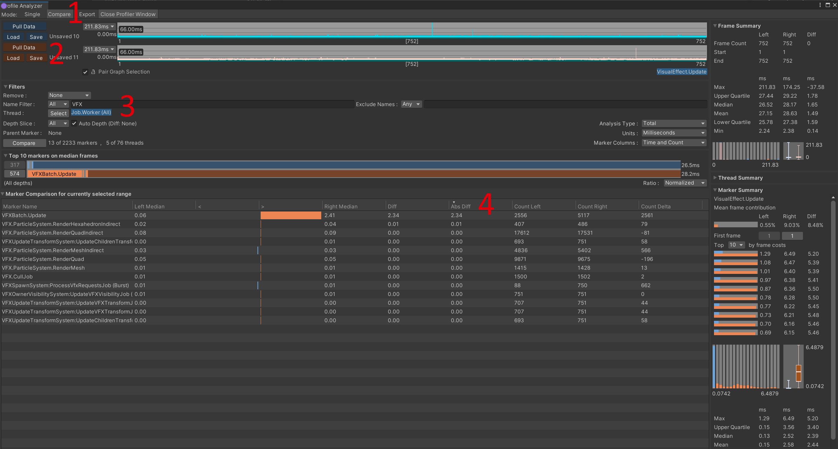Select the VFXSpawnSystem:ProcessVfxRequestsJob (Burst) row
The width and height of the screenshot is (838, 449).
[355, 285]
